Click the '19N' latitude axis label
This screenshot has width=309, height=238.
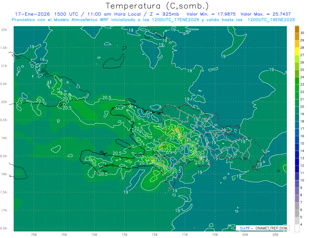click(4, 138)
